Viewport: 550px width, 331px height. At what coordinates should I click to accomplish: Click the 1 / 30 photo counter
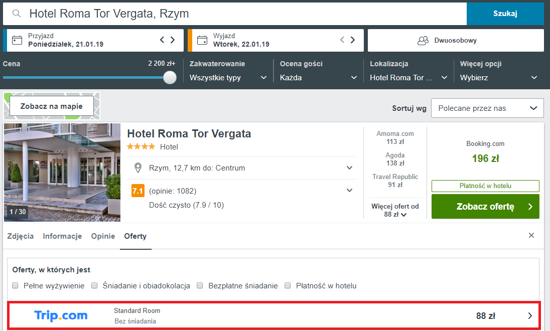click(18, 212)
